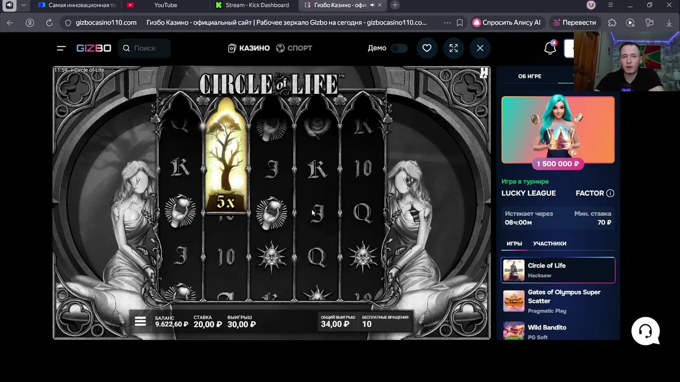Open notifications bell
Viewport: 680px width, 382px height.
point(550,48)
